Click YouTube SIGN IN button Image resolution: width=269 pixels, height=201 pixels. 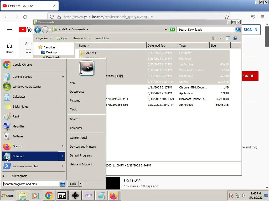point(250,30)
